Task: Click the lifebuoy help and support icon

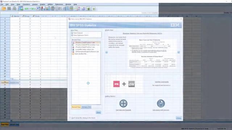Action: 123,104
